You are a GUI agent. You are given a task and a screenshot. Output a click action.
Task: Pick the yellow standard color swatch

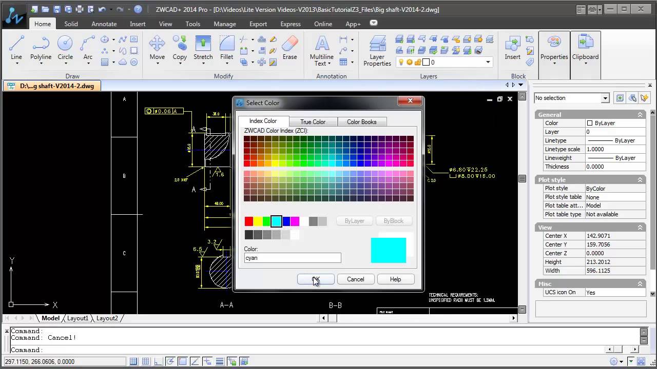coord(258,221)
